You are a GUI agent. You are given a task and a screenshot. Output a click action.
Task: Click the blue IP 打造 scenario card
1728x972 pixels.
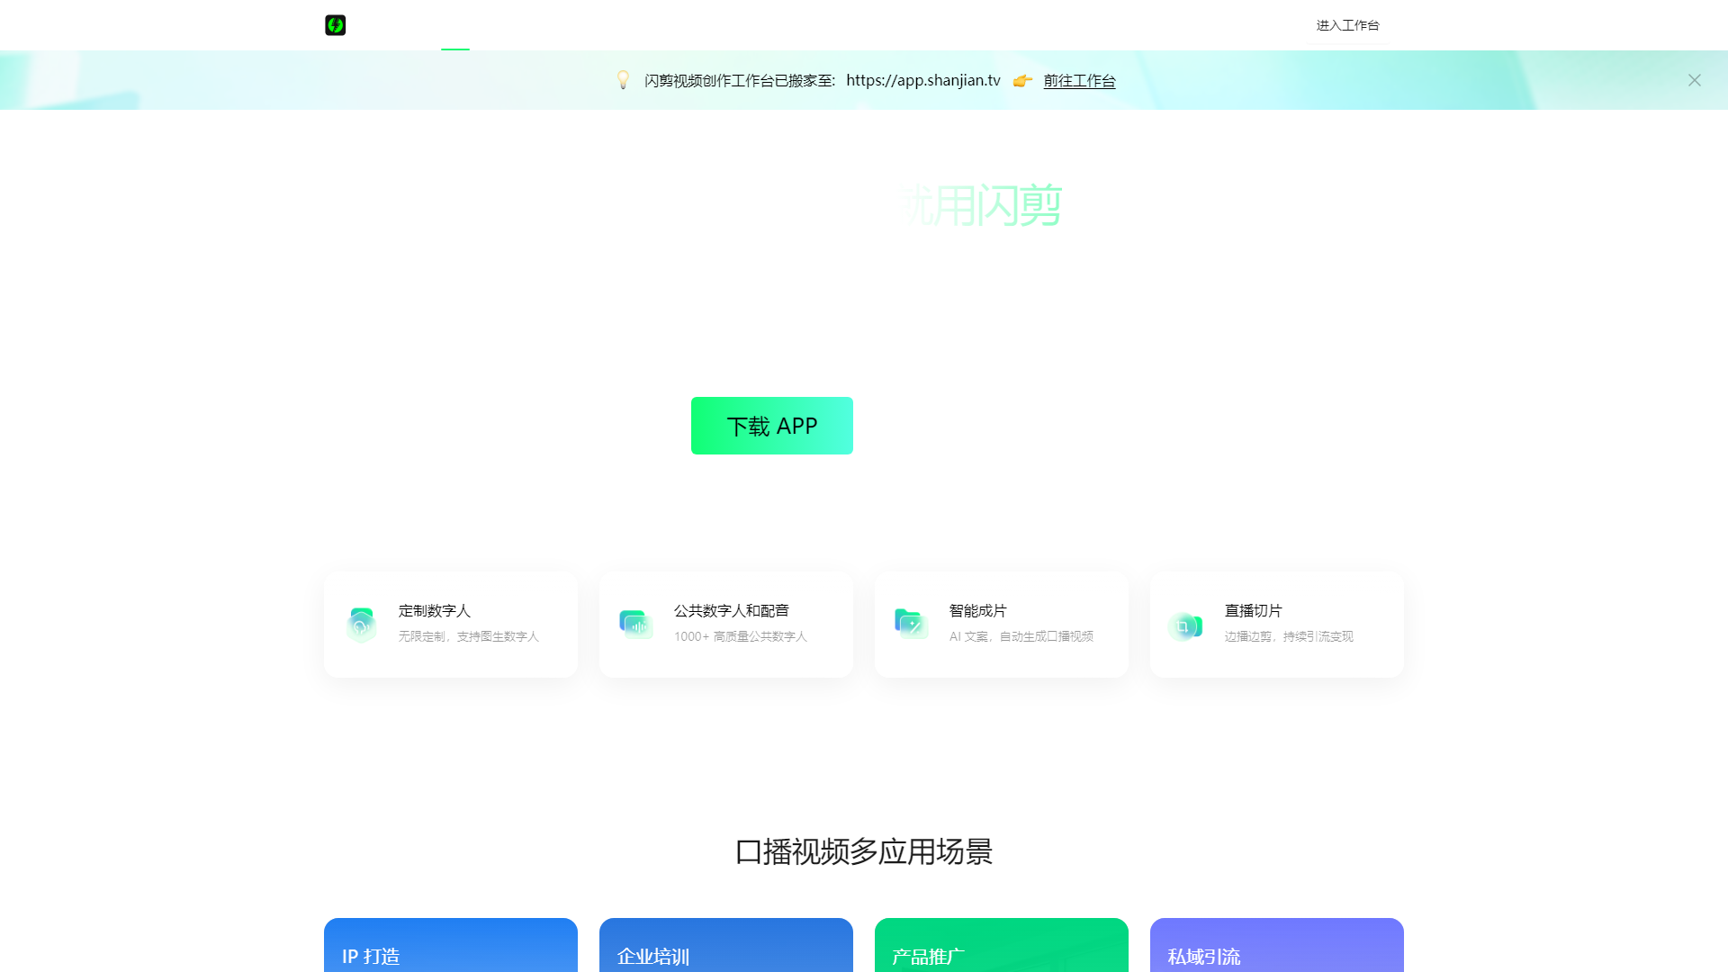(450, 949)
